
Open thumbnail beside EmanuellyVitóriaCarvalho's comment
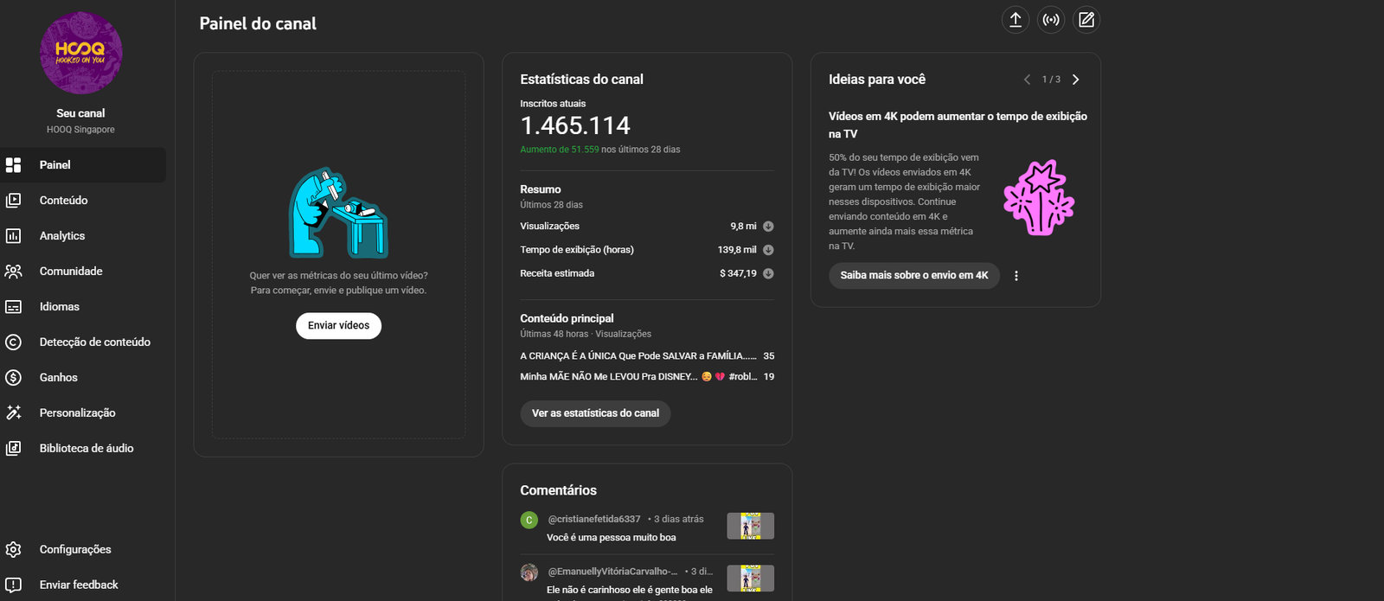pyautogui.click(x=750, y=578)
